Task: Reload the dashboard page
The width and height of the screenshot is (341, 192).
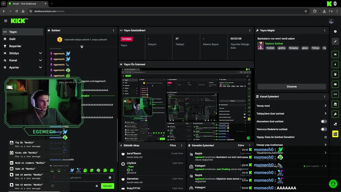Action: click(x=17, y=11)
